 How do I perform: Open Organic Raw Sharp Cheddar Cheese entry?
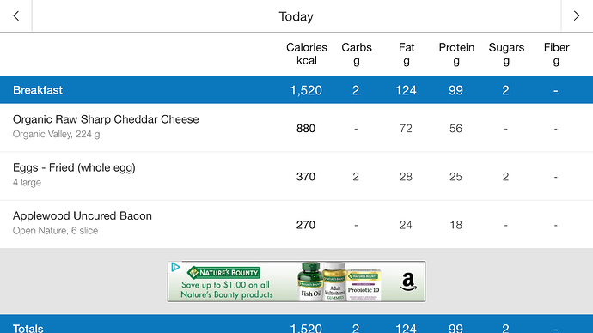(296, 128)
